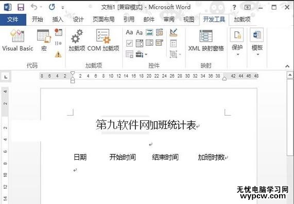Image resolution: width=294 pixels, height=204 pixels.
Task: Click vertical scrollbar thumb
Action: click(290, 117)
